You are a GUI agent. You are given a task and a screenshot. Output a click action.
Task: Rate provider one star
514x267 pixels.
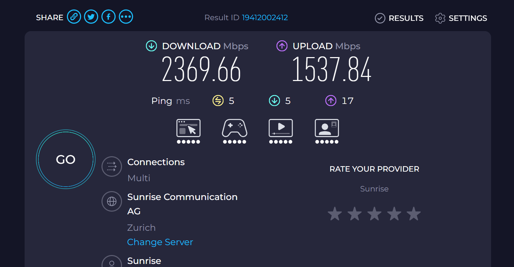tap(335, 214)
